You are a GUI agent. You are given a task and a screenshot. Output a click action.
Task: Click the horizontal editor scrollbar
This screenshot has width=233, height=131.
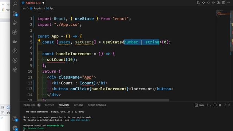click(x=103, y=100)
